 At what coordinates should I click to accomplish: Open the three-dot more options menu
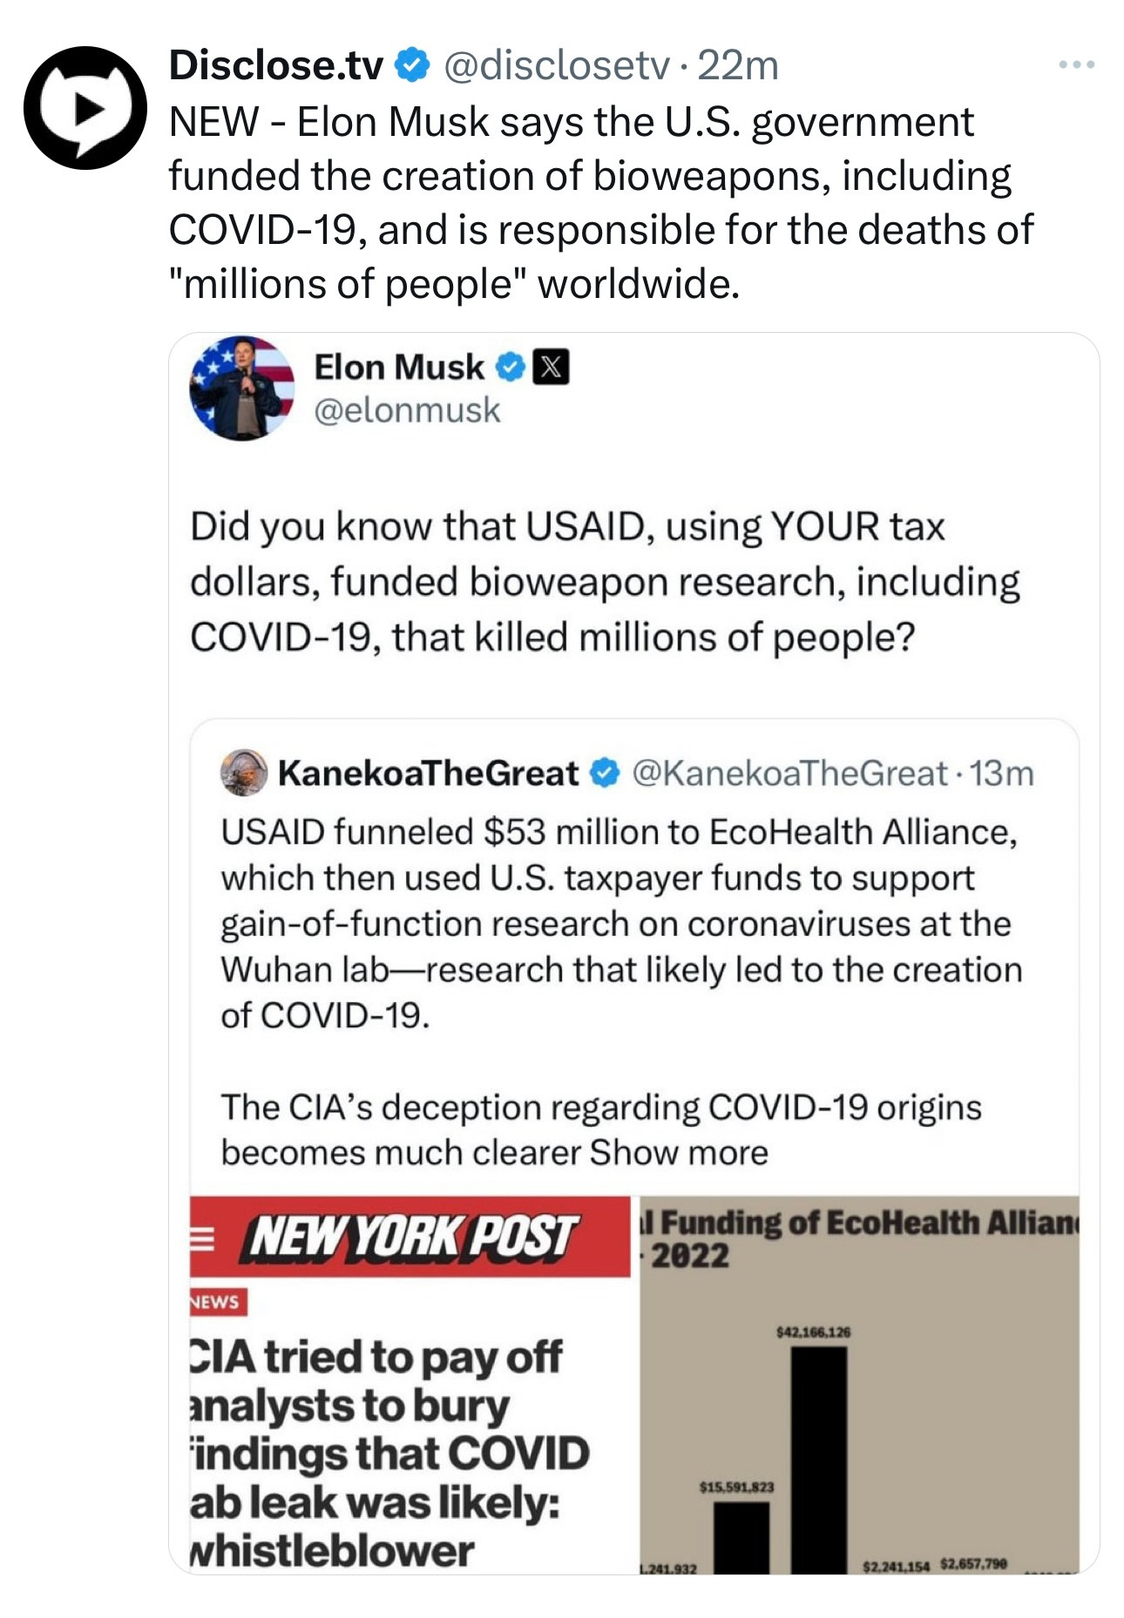coord(1076,65)
